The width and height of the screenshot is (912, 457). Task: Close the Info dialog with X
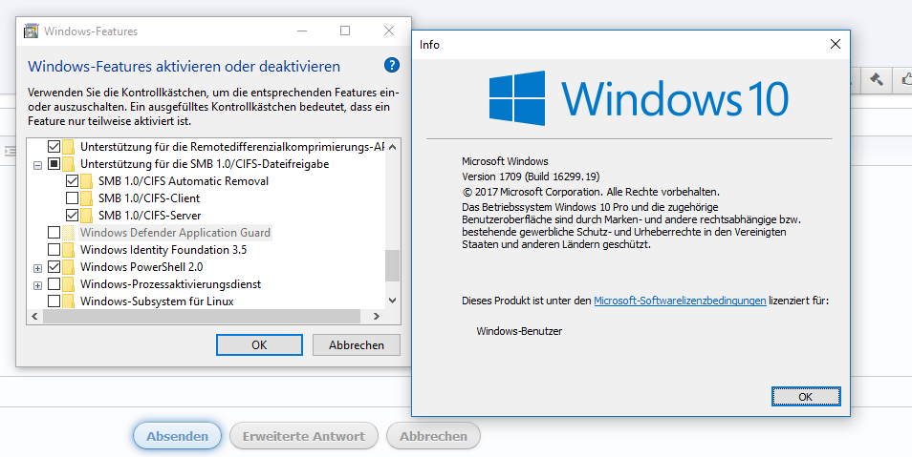tap(836, 44)
